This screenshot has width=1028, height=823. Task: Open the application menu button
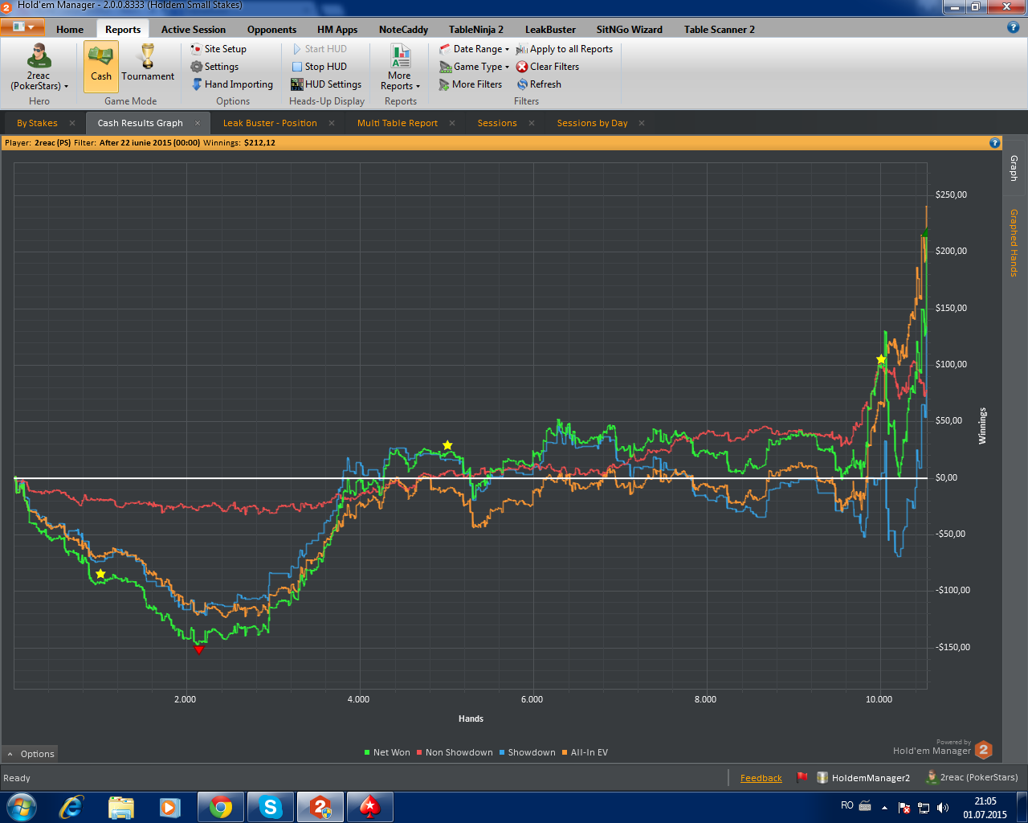click(22, 27)
